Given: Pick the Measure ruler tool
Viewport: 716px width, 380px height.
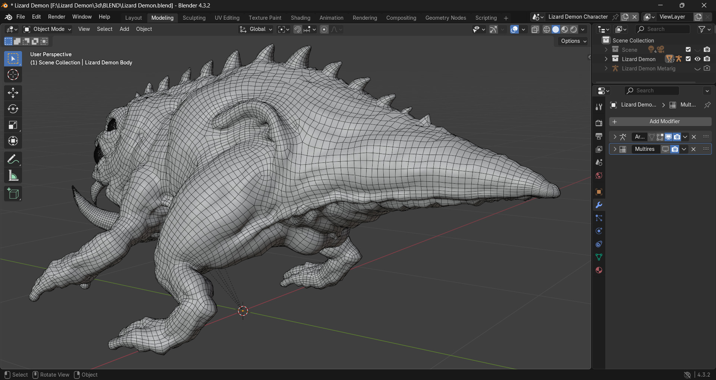Looking at the screenshot, I should click(13, 175).
